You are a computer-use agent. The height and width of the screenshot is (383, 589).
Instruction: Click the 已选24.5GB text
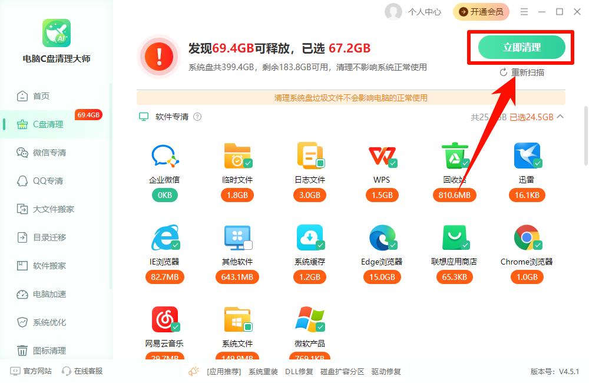pos(531,117)
